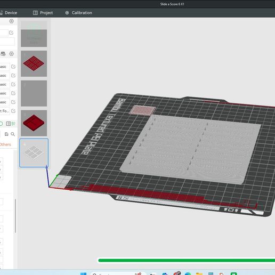Click the left settings panel scrollbar

(x=15, y=216)
